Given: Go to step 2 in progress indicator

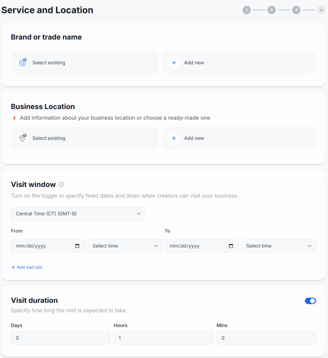Looking at the screenshot, I should coord(272,10).
